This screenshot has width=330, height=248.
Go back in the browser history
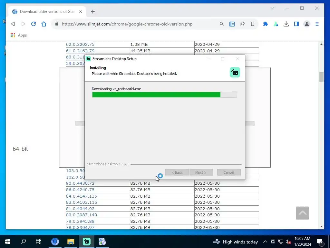pos(13,24)
